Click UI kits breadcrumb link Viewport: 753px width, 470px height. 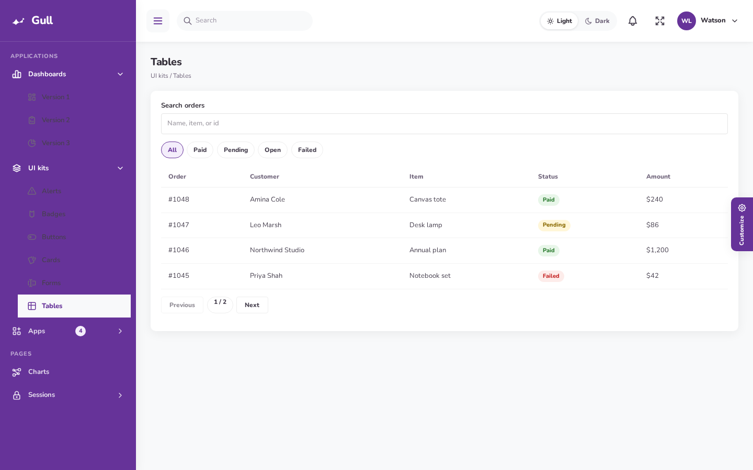[159, 76]
